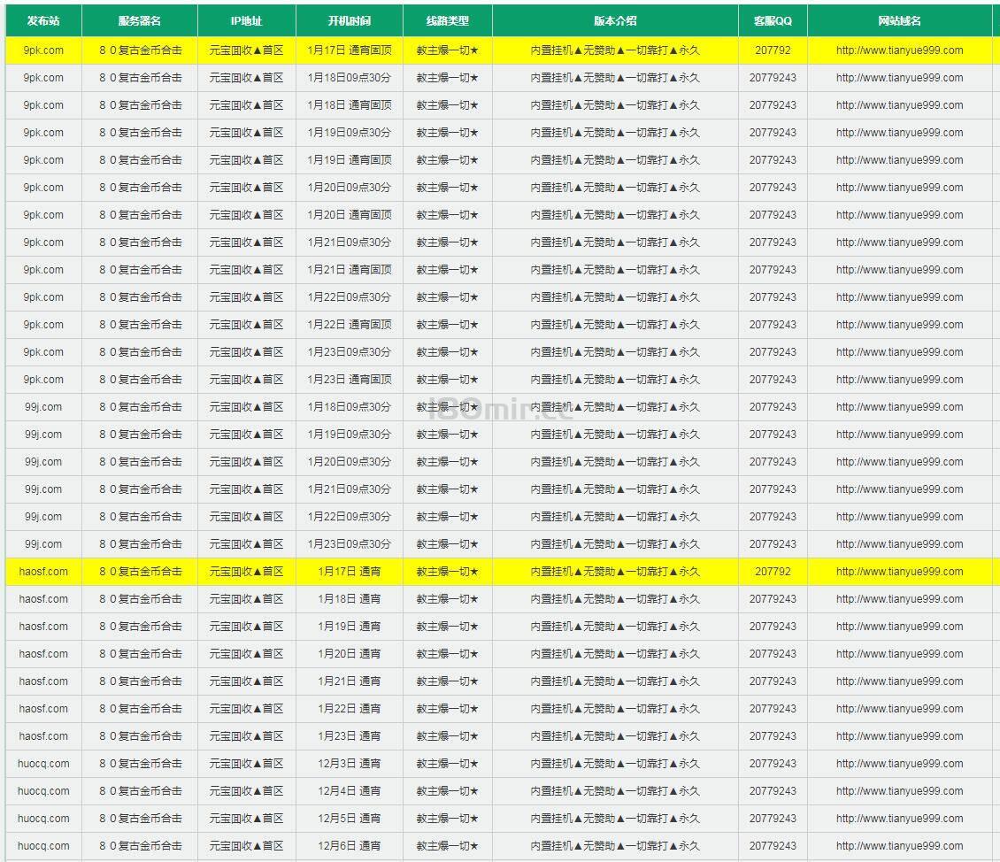Screen dimensions: 1000x862
Task: Click '1月17日 通宵' cell in highlighted haosf.com row
Action: (x=350, y=571)
